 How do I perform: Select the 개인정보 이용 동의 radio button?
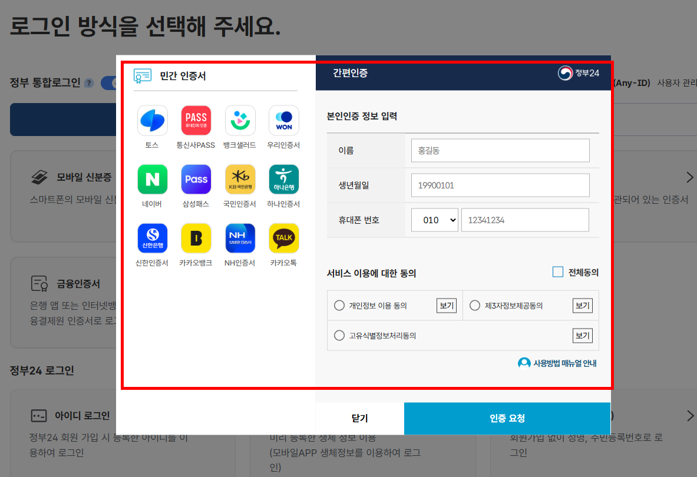pos(339,306)
